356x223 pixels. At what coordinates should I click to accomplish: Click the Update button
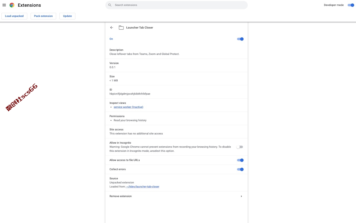(67, 16)
